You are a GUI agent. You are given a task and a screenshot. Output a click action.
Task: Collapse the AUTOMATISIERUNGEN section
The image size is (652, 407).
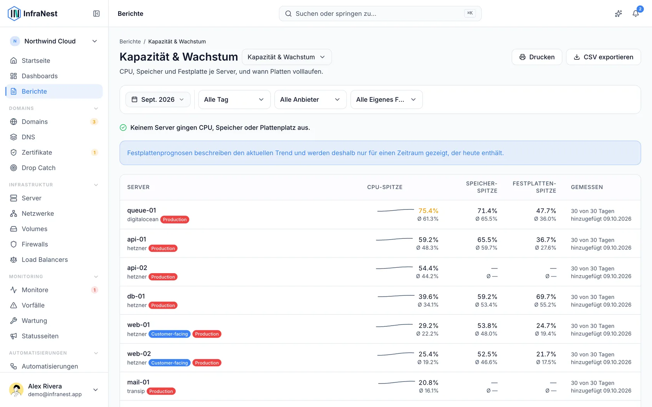click(x=96, y=353)
